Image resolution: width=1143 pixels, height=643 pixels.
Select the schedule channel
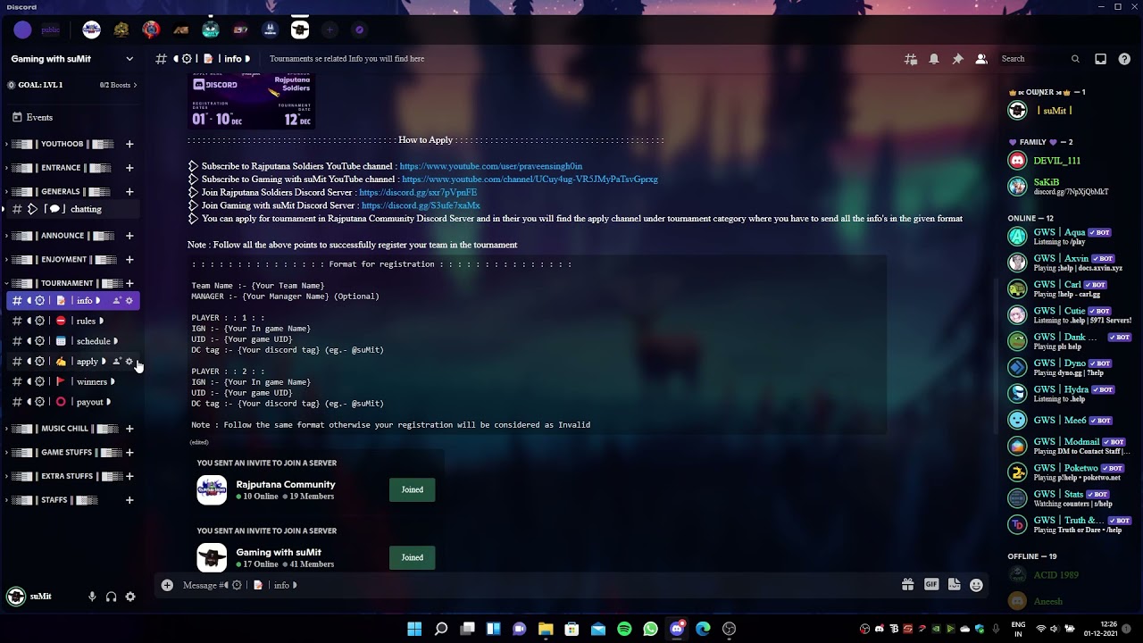(x=72, y=341)
